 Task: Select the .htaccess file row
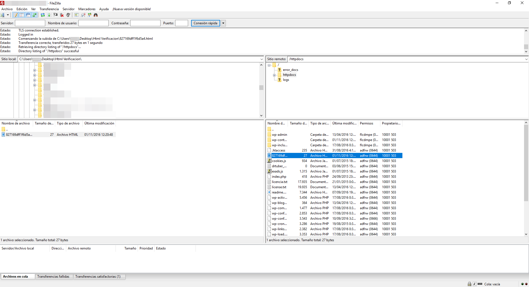pos(335,150)
